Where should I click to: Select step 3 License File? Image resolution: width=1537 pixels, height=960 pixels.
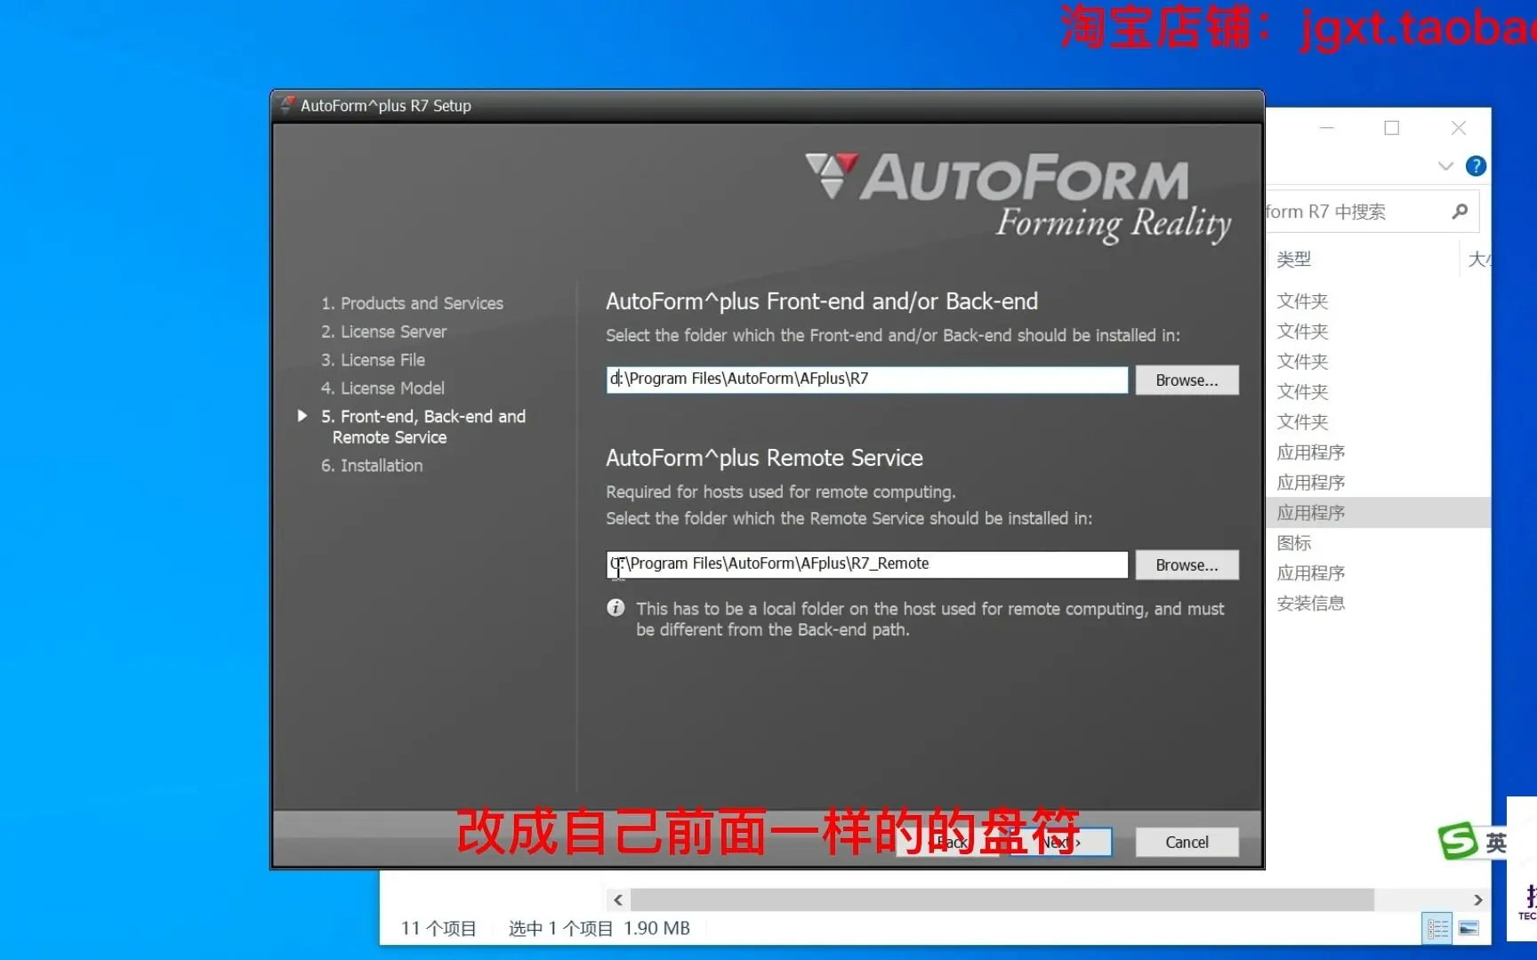[373, 360]
